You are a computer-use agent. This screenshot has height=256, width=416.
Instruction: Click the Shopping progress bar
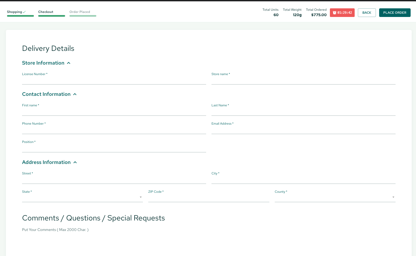tap(20, 16)
